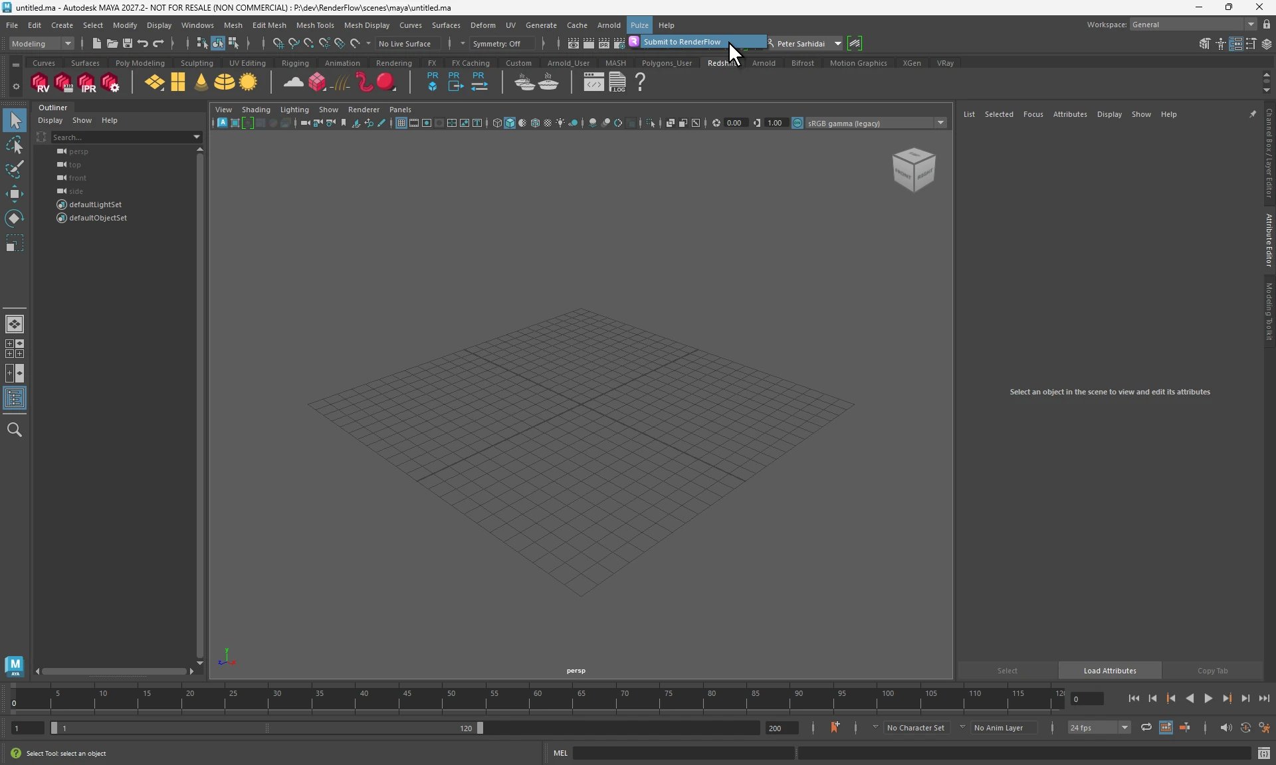Click the playback range slider bar

266,728
